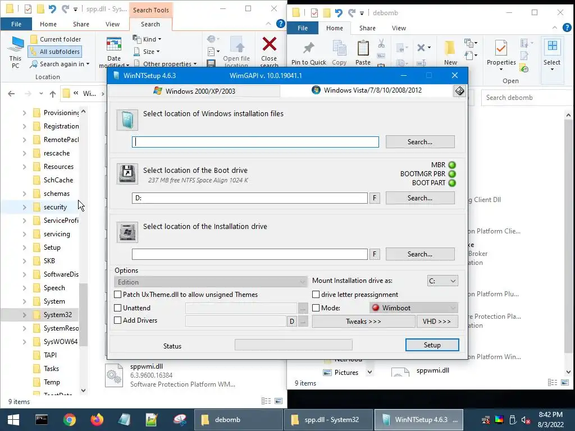Click Search button for Installation drive

point(420,254)
